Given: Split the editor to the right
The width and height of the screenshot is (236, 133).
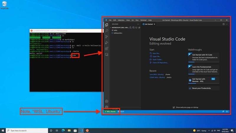Looking at the screenshot, I should tap(224, 24).
